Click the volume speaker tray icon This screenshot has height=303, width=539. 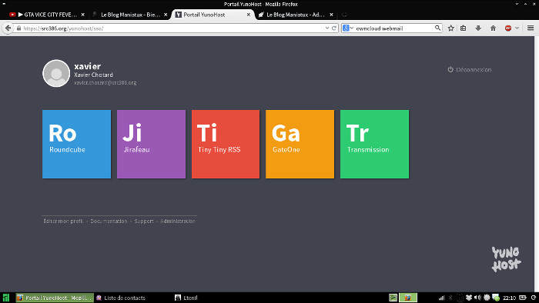point(477,298)
